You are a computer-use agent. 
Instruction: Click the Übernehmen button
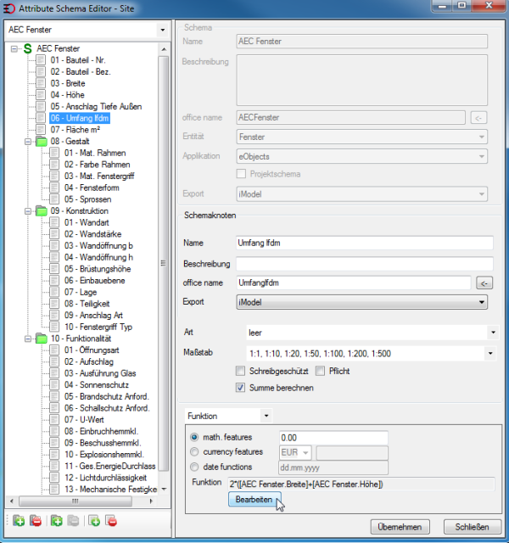(400, 527)
